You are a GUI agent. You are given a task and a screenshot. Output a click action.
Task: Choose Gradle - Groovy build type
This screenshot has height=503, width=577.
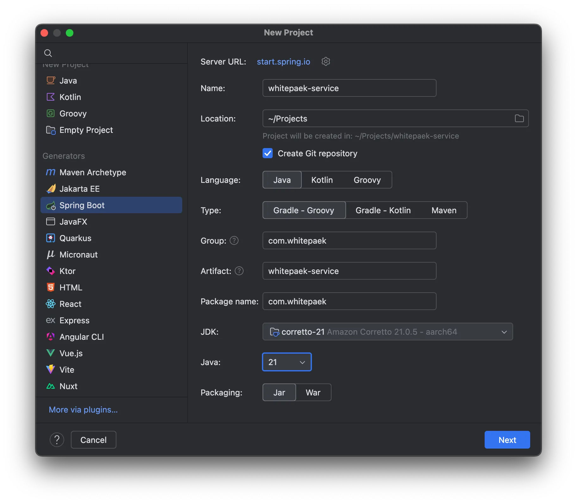pyautogui.click(x=304, y=210)
